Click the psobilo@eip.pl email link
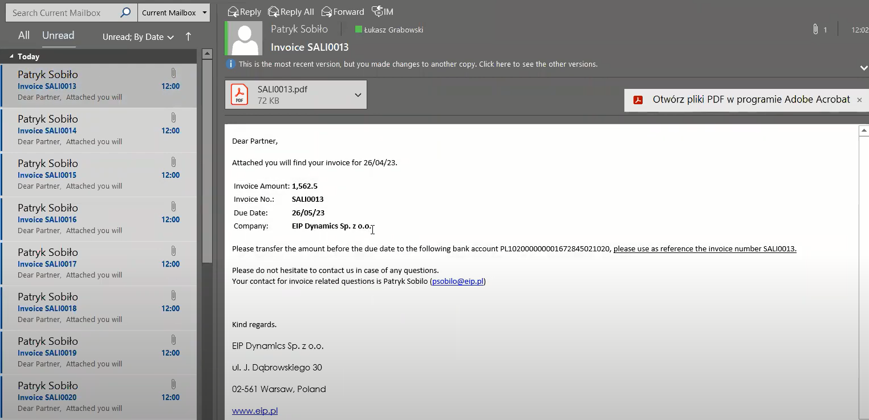869x420 pixels. (x=458, y=281)
